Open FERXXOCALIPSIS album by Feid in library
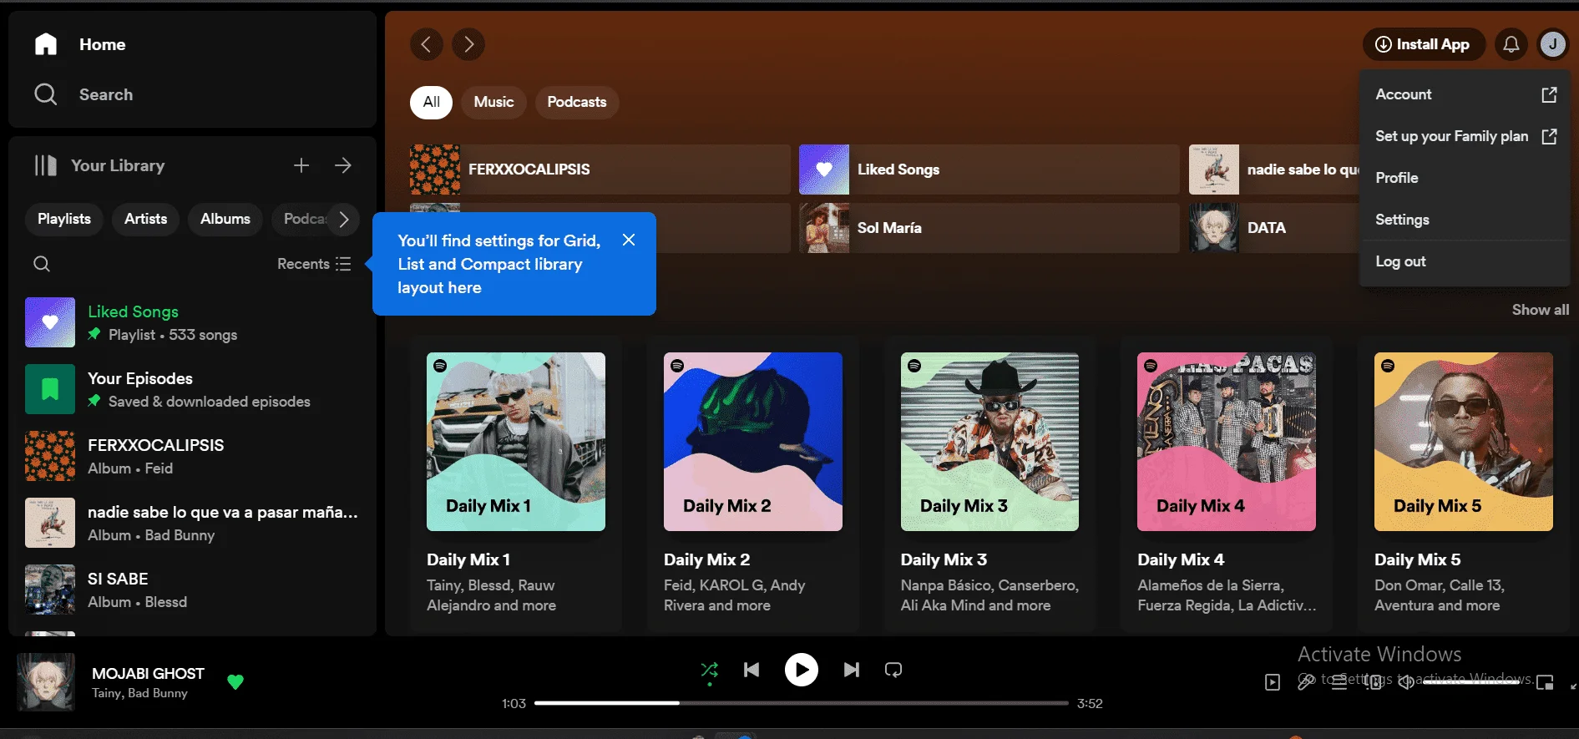1579x739 pixels. click(x=193, y=456)
